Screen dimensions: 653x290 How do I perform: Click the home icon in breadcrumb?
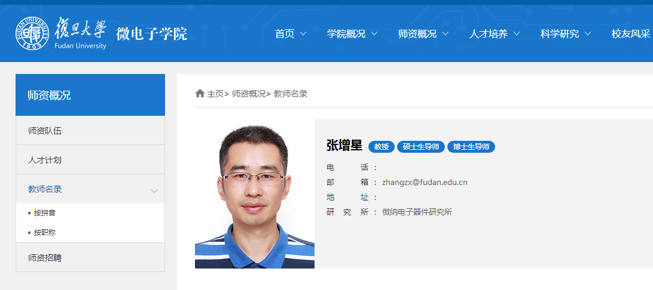[x=200, y=93]
